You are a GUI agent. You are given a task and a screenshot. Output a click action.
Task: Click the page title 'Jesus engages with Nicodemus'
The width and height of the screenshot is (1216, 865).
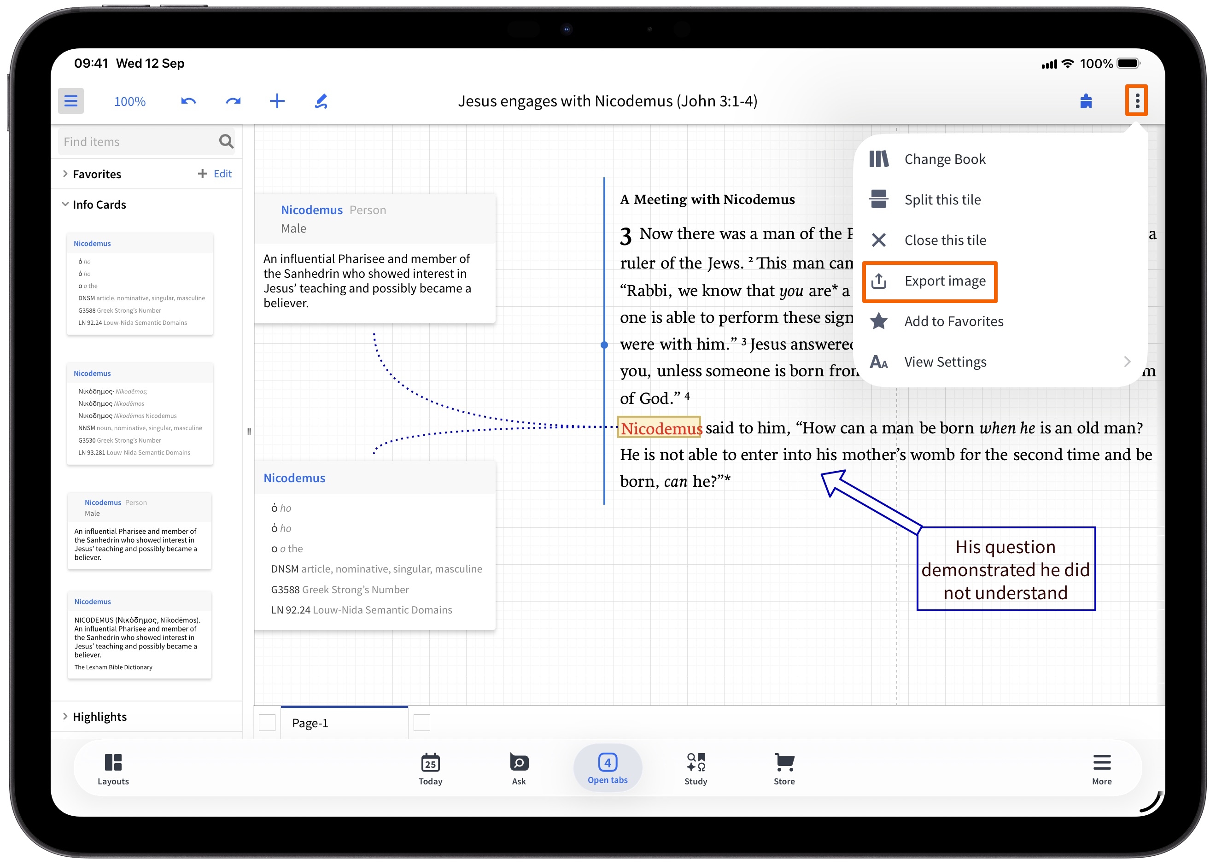(x=607, y=101)
